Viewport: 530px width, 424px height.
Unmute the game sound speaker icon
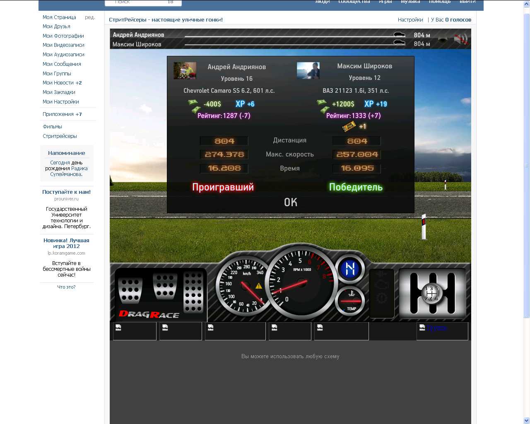coord(460,39)
